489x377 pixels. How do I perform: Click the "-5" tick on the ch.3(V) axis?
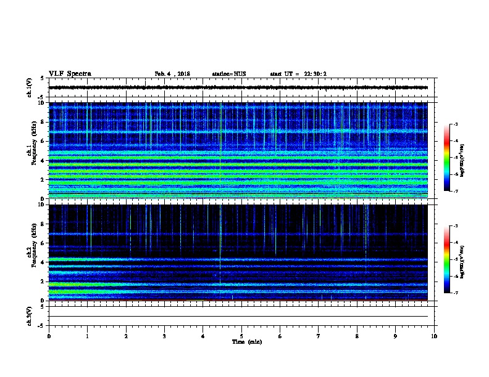click(x=41, y=326)
